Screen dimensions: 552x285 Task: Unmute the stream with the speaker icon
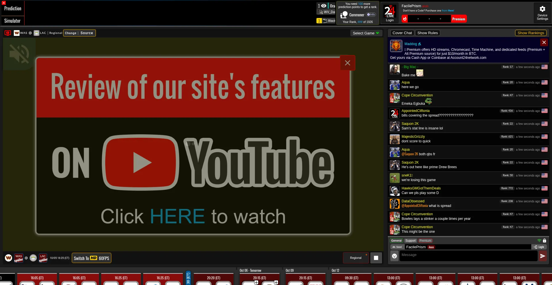[19, 54]
